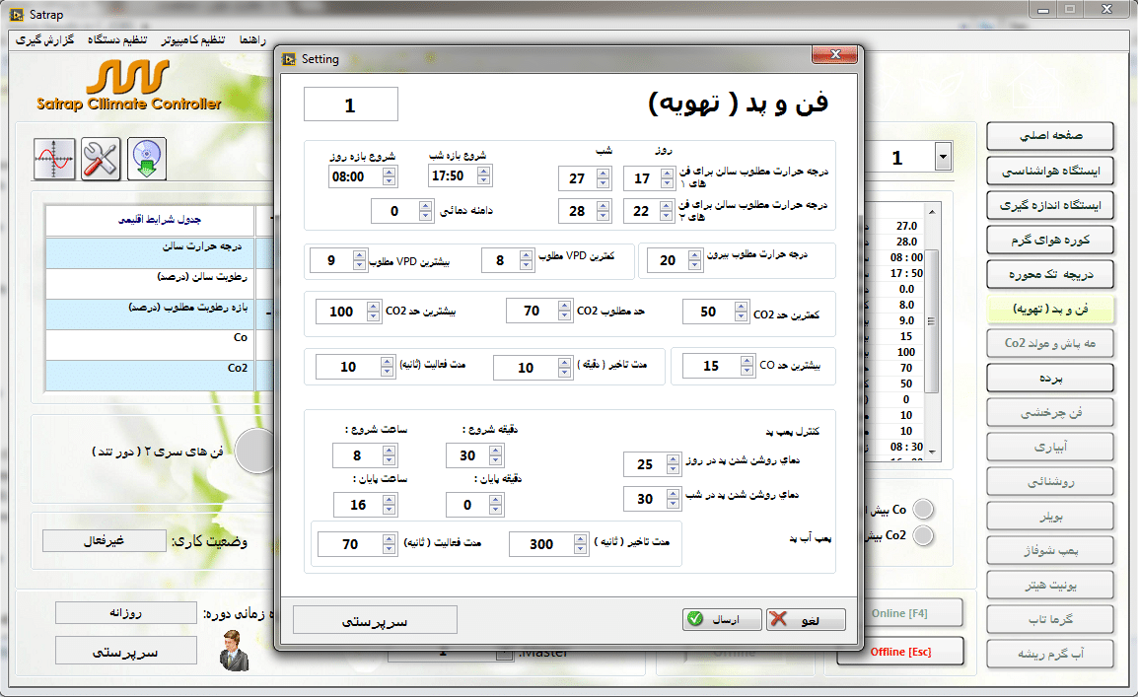This screenshot has height=697, width=1138.
Task: Adjust desired CO2 limit 70 stepper
Action: [x=565, y=312]
